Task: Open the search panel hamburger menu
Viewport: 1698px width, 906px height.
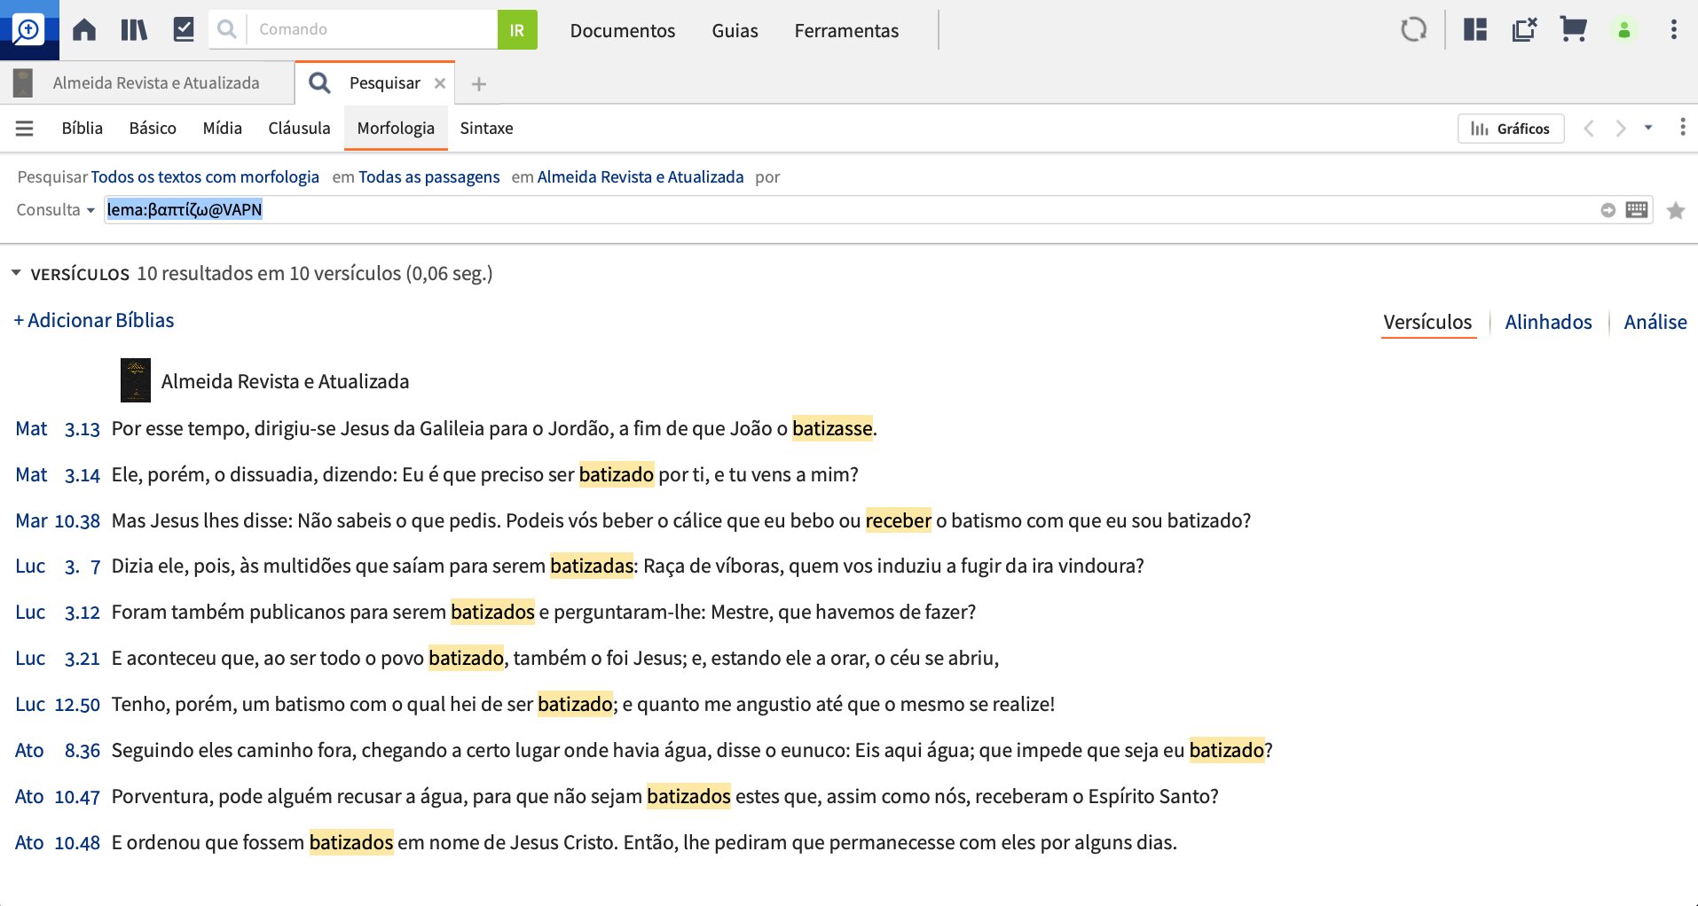Action: pyautogui.click(x=25, y=129)
